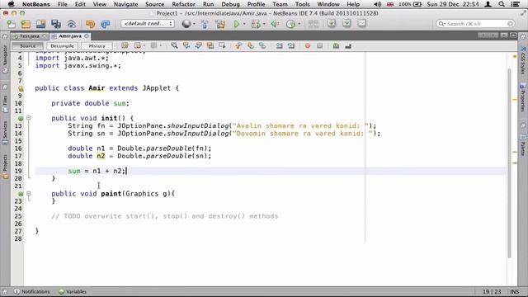The height and width of the screenshot is (297, 528).
Task: Run the project with the green play icon
Action: [237, 24]
